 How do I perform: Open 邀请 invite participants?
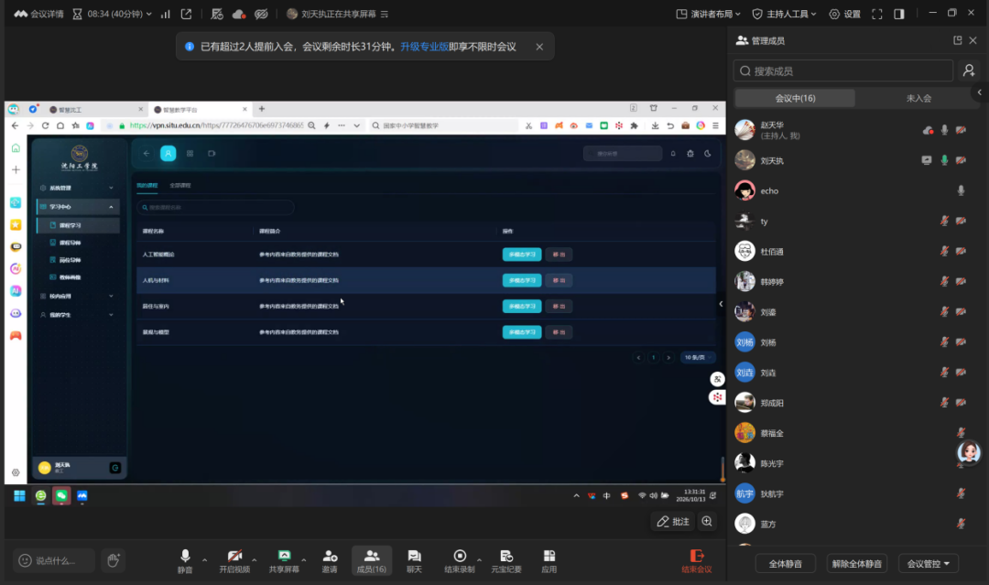pyautogui.click(x=330, y=560)
